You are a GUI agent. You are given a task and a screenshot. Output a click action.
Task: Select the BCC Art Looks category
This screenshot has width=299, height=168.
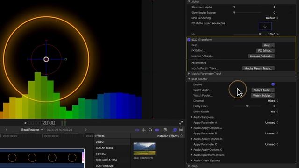(x=104, y=148)
